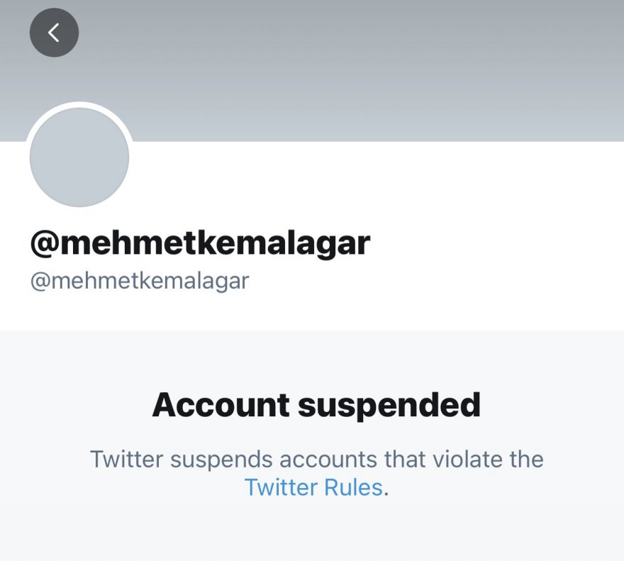The width and height of the screenshot is (624, 561).
Task: View the circular profile picture
Action: click(x=79, y=157)
